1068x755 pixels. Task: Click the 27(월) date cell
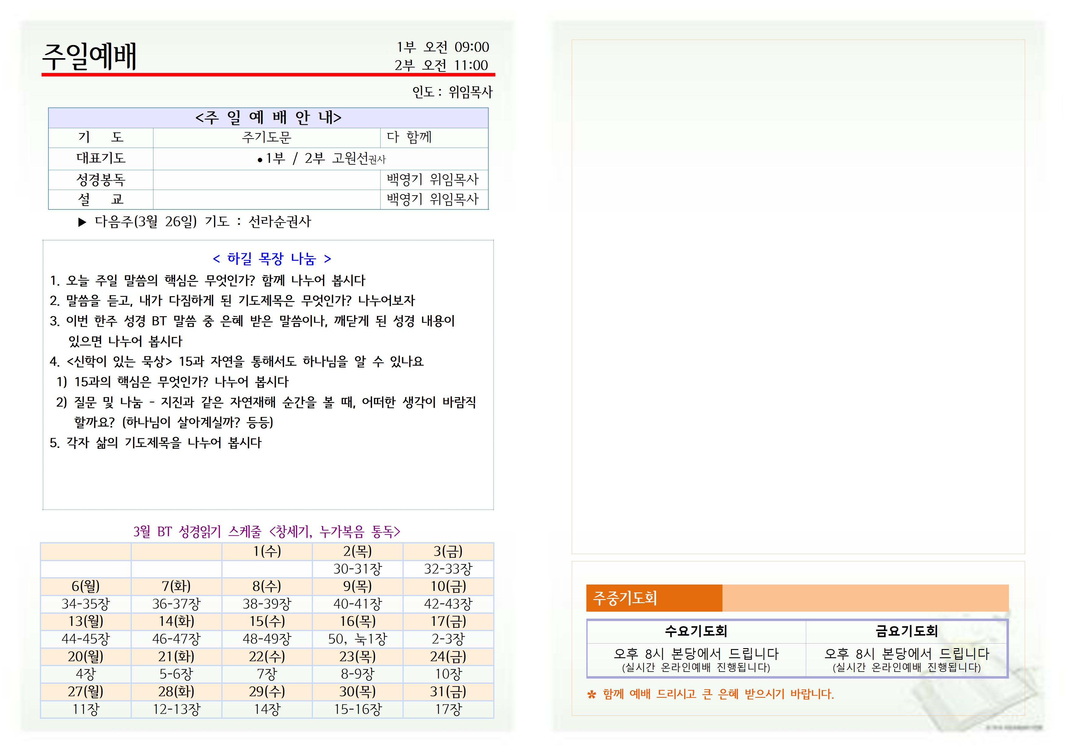[86, 692]
